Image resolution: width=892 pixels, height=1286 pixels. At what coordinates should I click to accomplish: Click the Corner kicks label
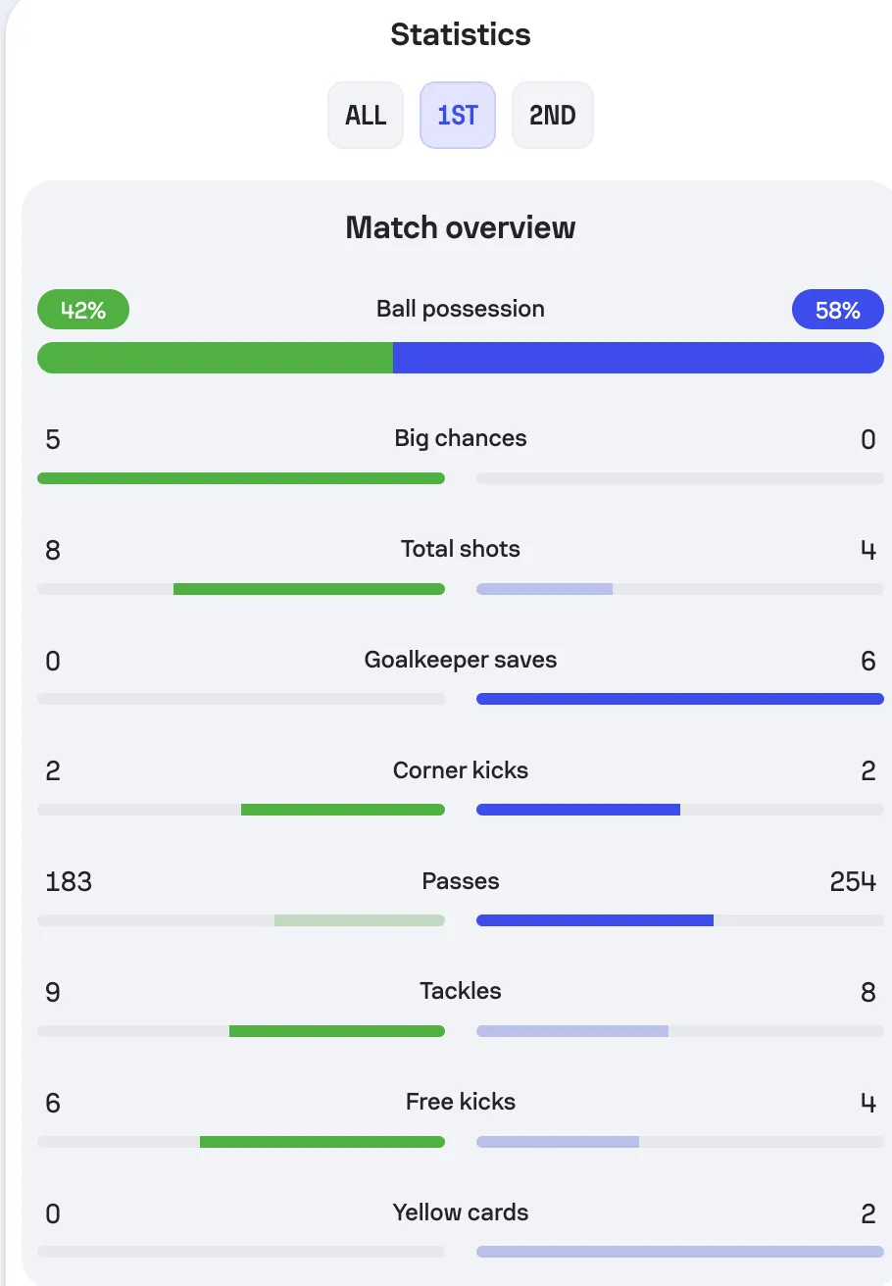461,770
